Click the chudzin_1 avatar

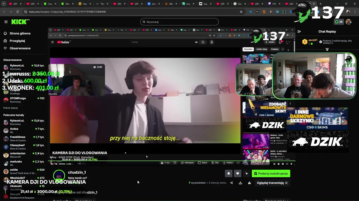(x=59, y=176)
